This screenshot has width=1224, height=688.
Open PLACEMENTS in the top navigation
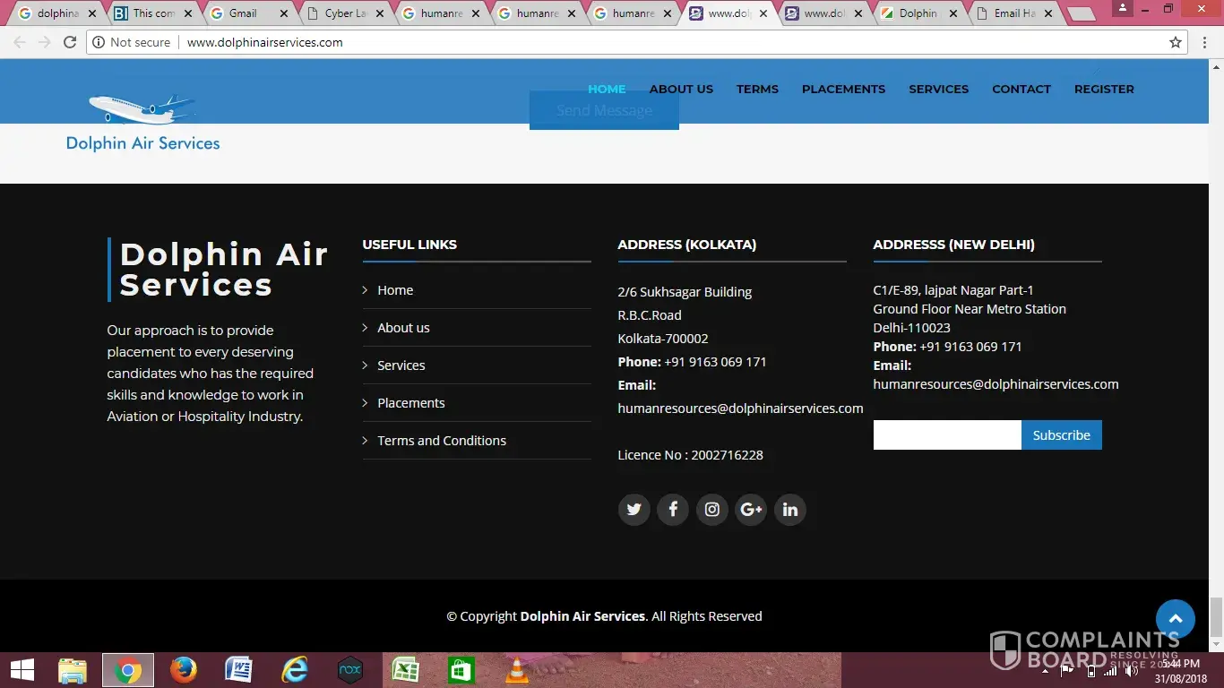[843, 89]
